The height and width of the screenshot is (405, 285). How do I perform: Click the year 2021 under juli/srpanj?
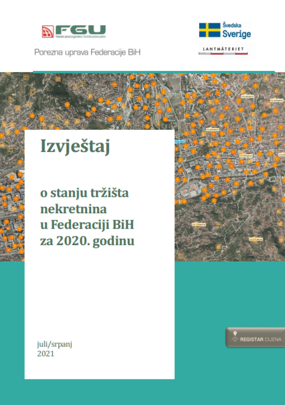pos(46,354)
